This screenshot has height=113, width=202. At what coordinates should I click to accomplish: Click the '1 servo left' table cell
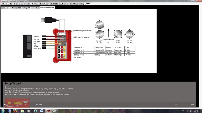tap(99, 47)
